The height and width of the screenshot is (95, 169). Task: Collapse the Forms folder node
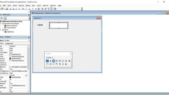click(1, 30)
